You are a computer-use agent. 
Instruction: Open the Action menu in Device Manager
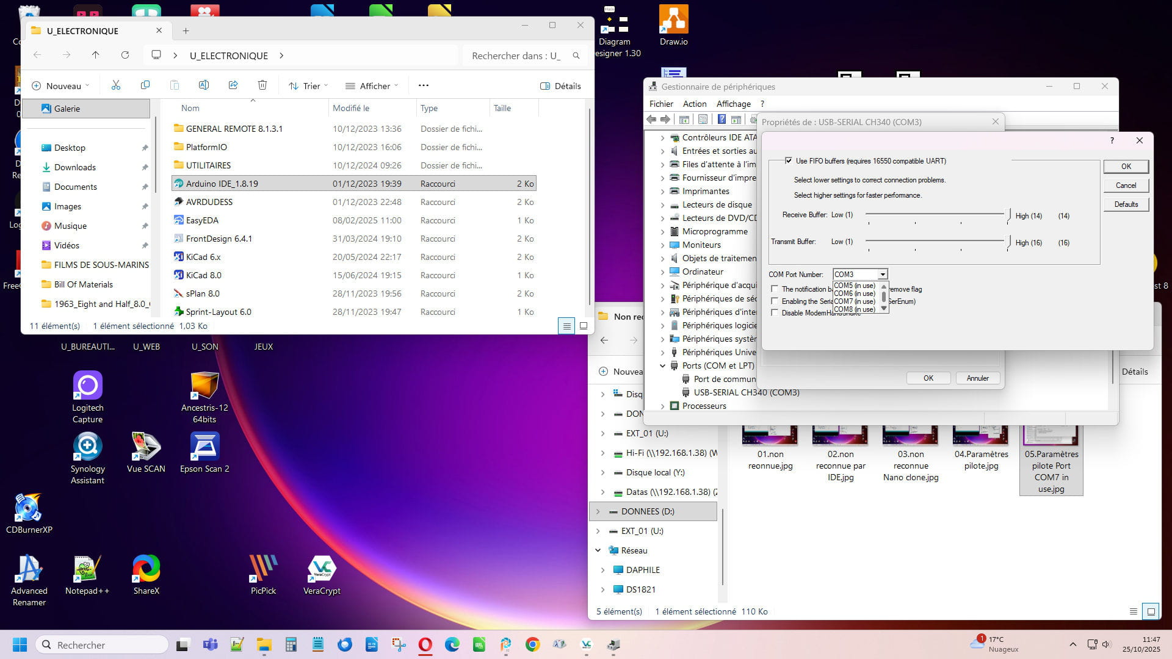(x=694, y=104)
